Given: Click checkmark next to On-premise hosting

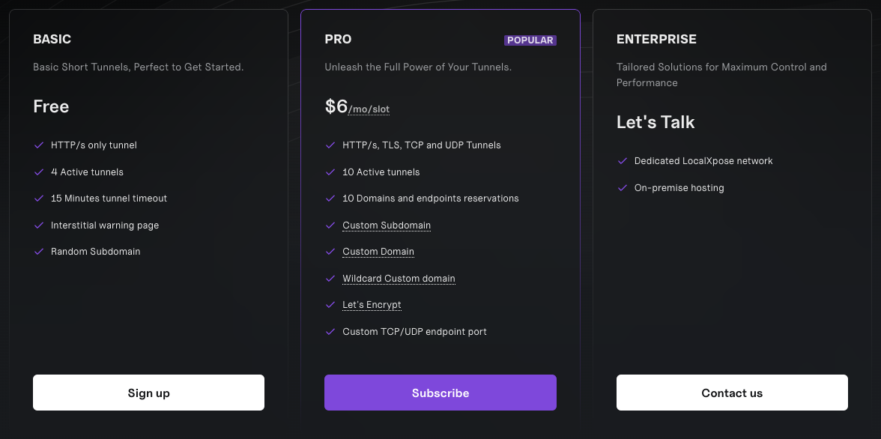Looking at the screenshot, I should tap(622, 188).
